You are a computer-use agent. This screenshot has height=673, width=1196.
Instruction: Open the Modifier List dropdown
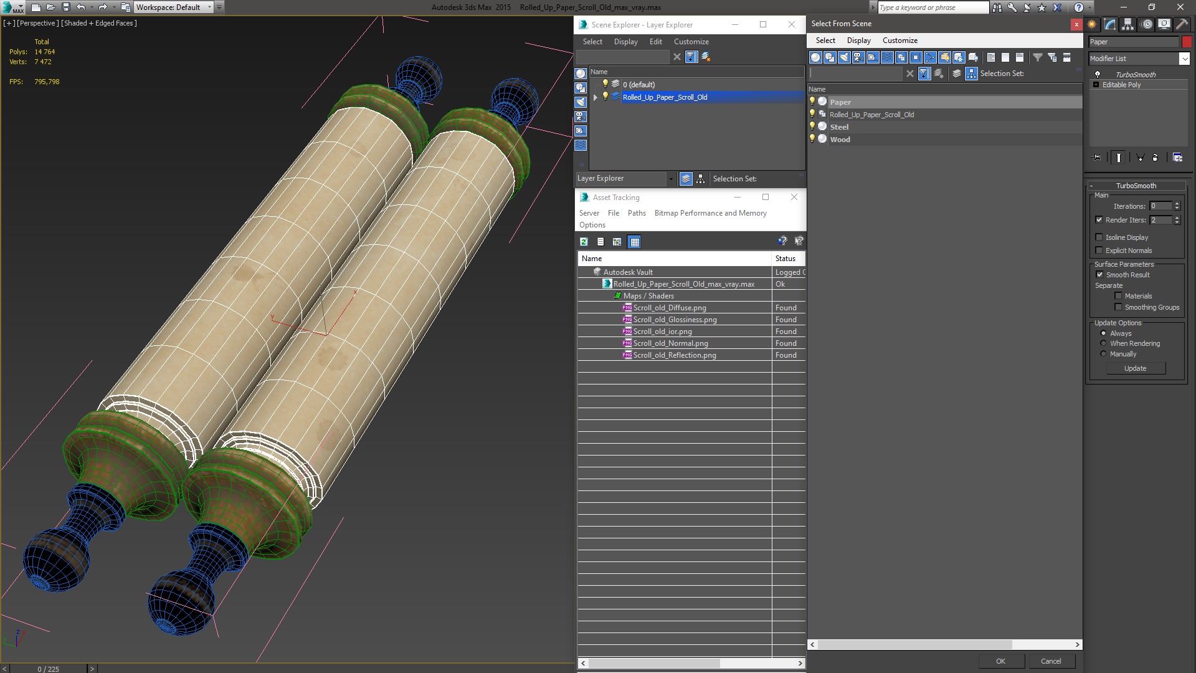(x=1184, y=59)
